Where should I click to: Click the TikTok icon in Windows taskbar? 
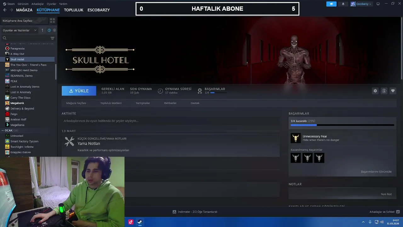[x=131, y=222]
